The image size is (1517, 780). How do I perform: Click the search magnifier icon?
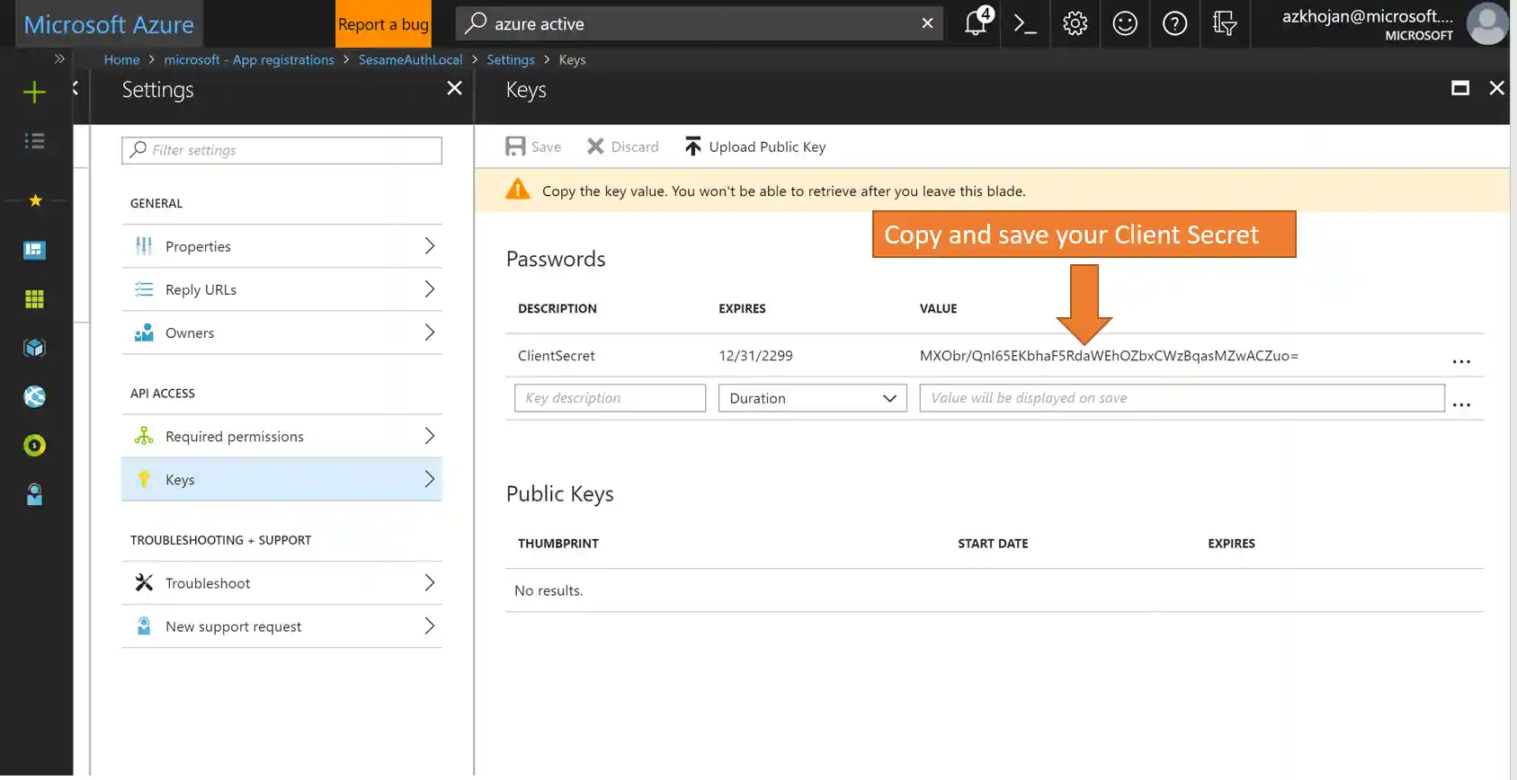(476, 23)
